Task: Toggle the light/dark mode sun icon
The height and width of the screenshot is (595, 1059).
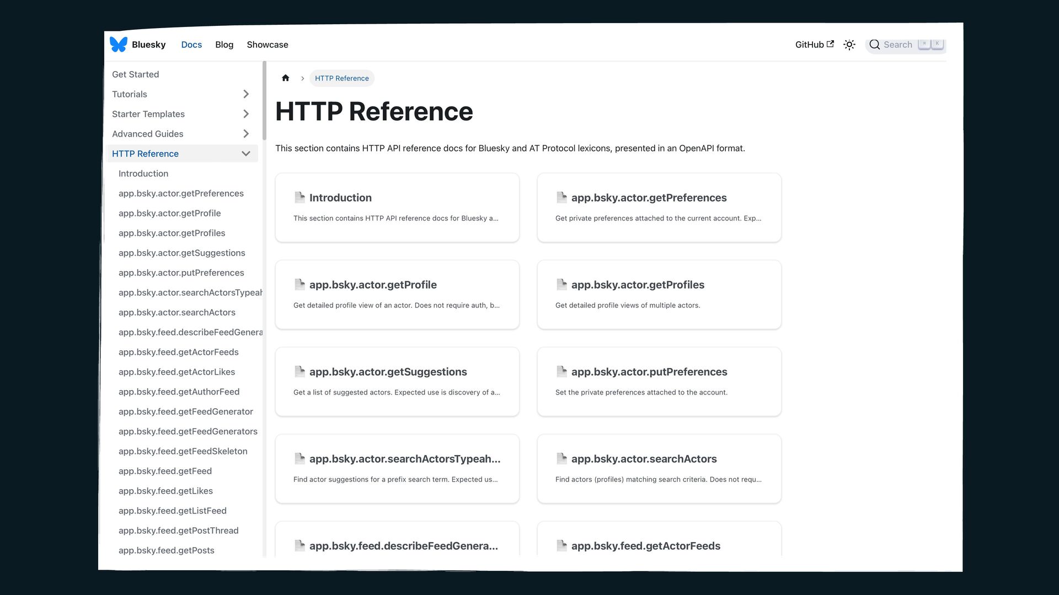Action: (x=849, y=45)
